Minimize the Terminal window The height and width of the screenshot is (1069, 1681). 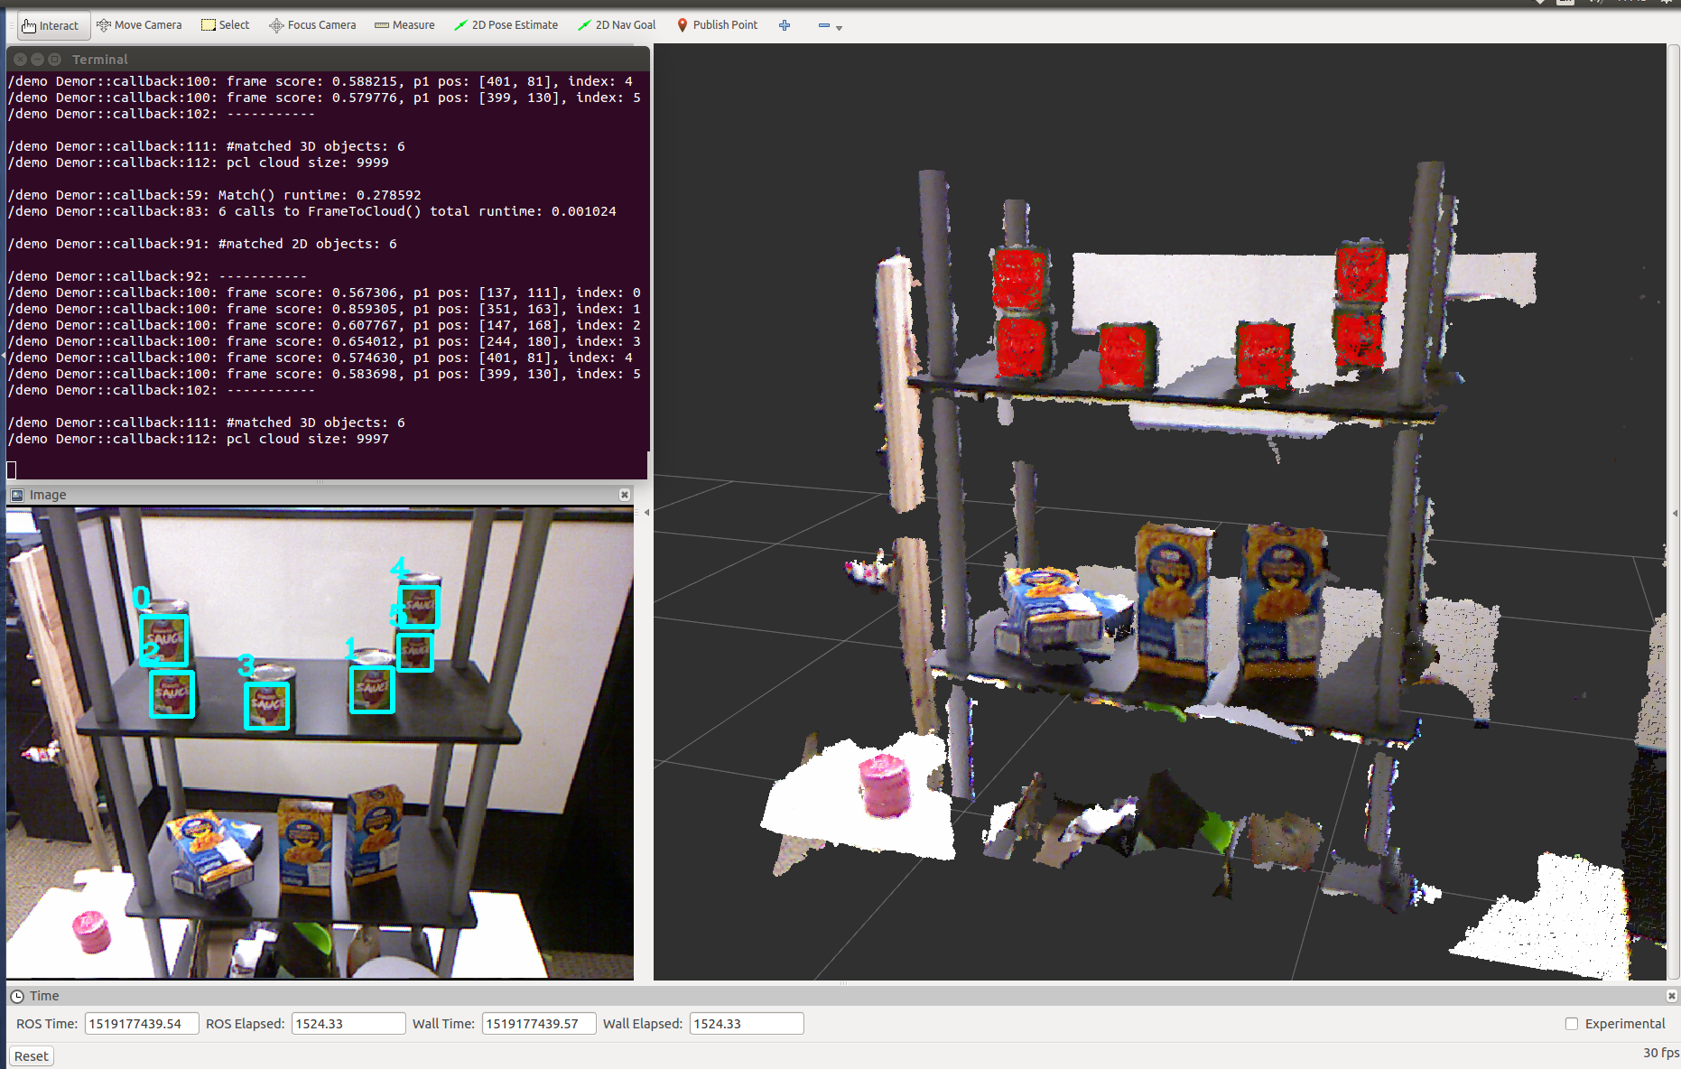click(37, 59)
